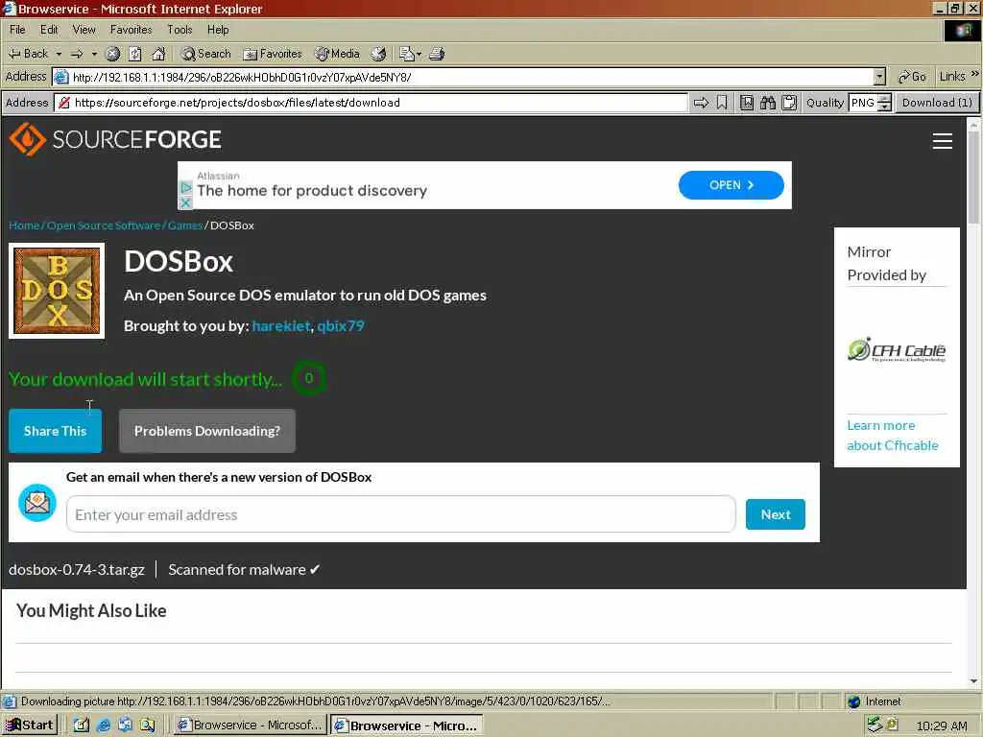The height and width of the screenshot is (737, 983).
Task: Click the Browservice clipboard icon
Action: coord(789,103)
